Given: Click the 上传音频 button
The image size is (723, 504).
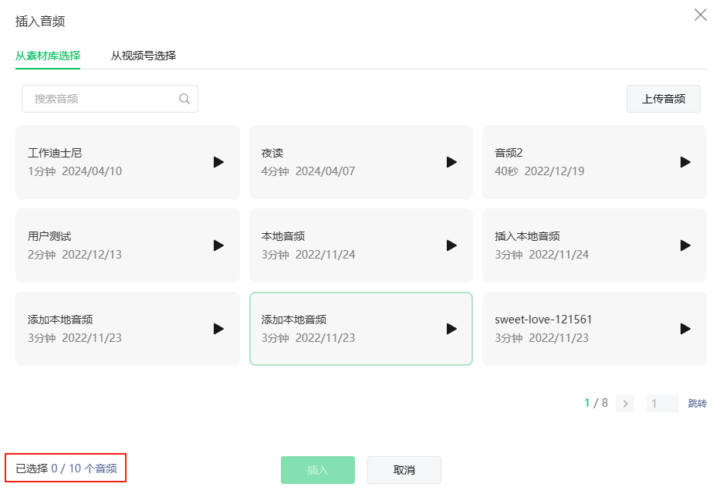Looking at the screenshot, I should (x=663, y=99).
